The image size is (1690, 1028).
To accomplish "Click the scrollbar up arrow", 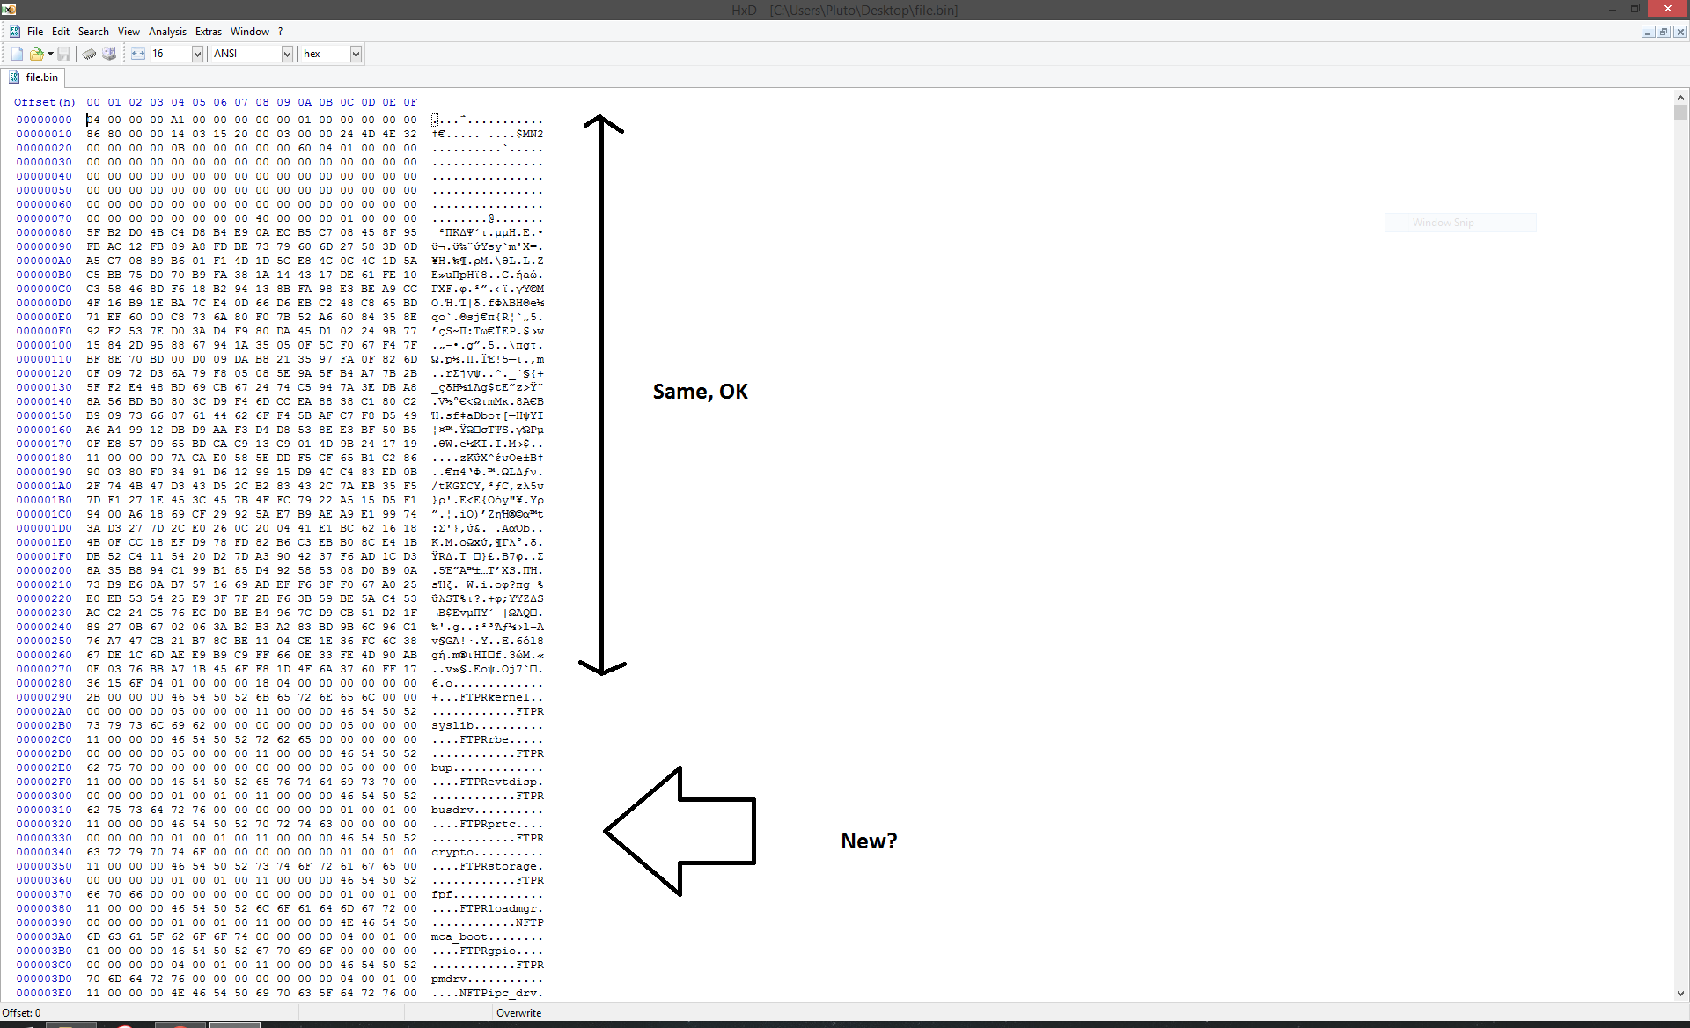I will click(1680, 99).
